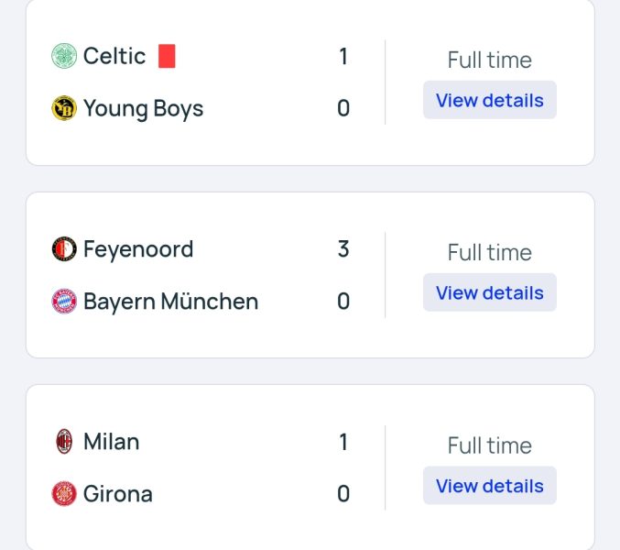Select the Bayern München team name
620x550 pixels.
(171, 302)
